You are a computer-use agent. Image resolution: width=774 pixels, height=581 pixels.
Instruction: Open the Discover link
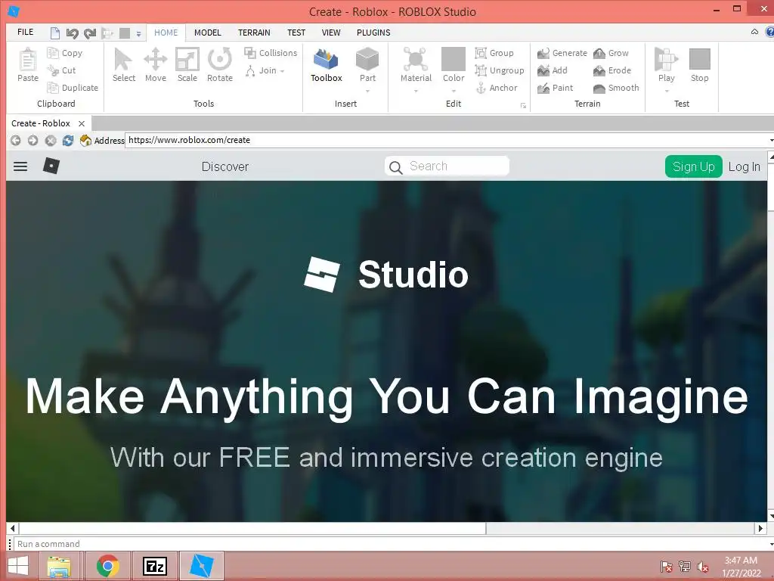coord(225,166)
